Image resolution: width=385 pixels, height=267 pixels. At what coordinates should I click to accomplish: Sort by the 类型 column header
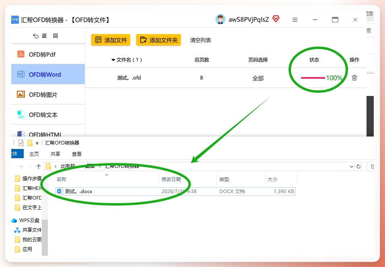224,179
